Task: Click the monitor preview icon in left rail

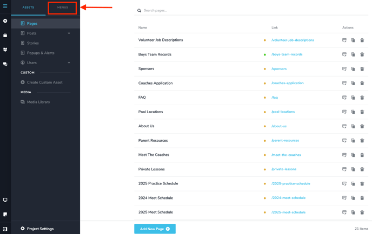Action: click(5, 200)
